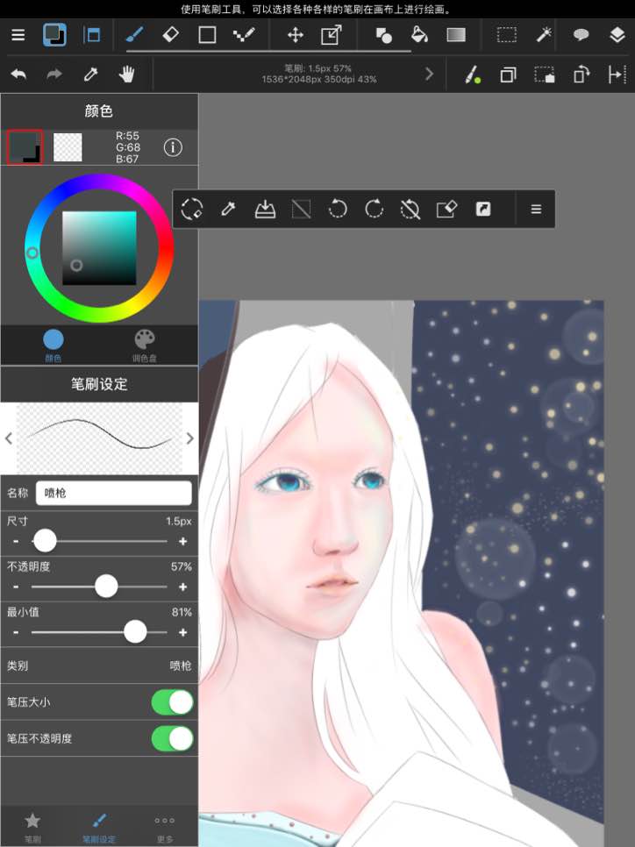This screenshot has width=635, height=847.
Task: Open the color info button
Action: (173, 147)
